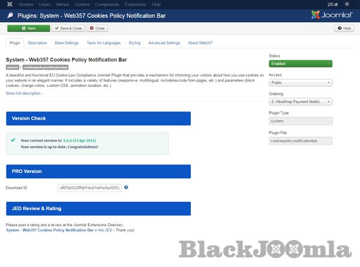Open the Components menu
Image resolution: width=360 pixels, height=267 pixels.
[x=107, y=4]
